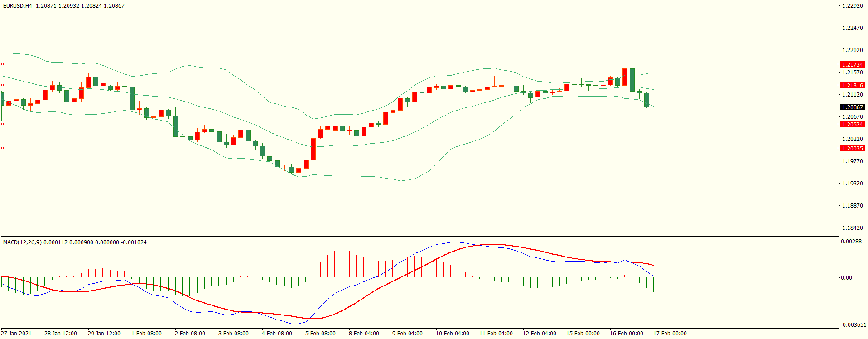Click the 10 Feb 04:00 time label
Screen dimensions: 868x339
pos(453,334)
